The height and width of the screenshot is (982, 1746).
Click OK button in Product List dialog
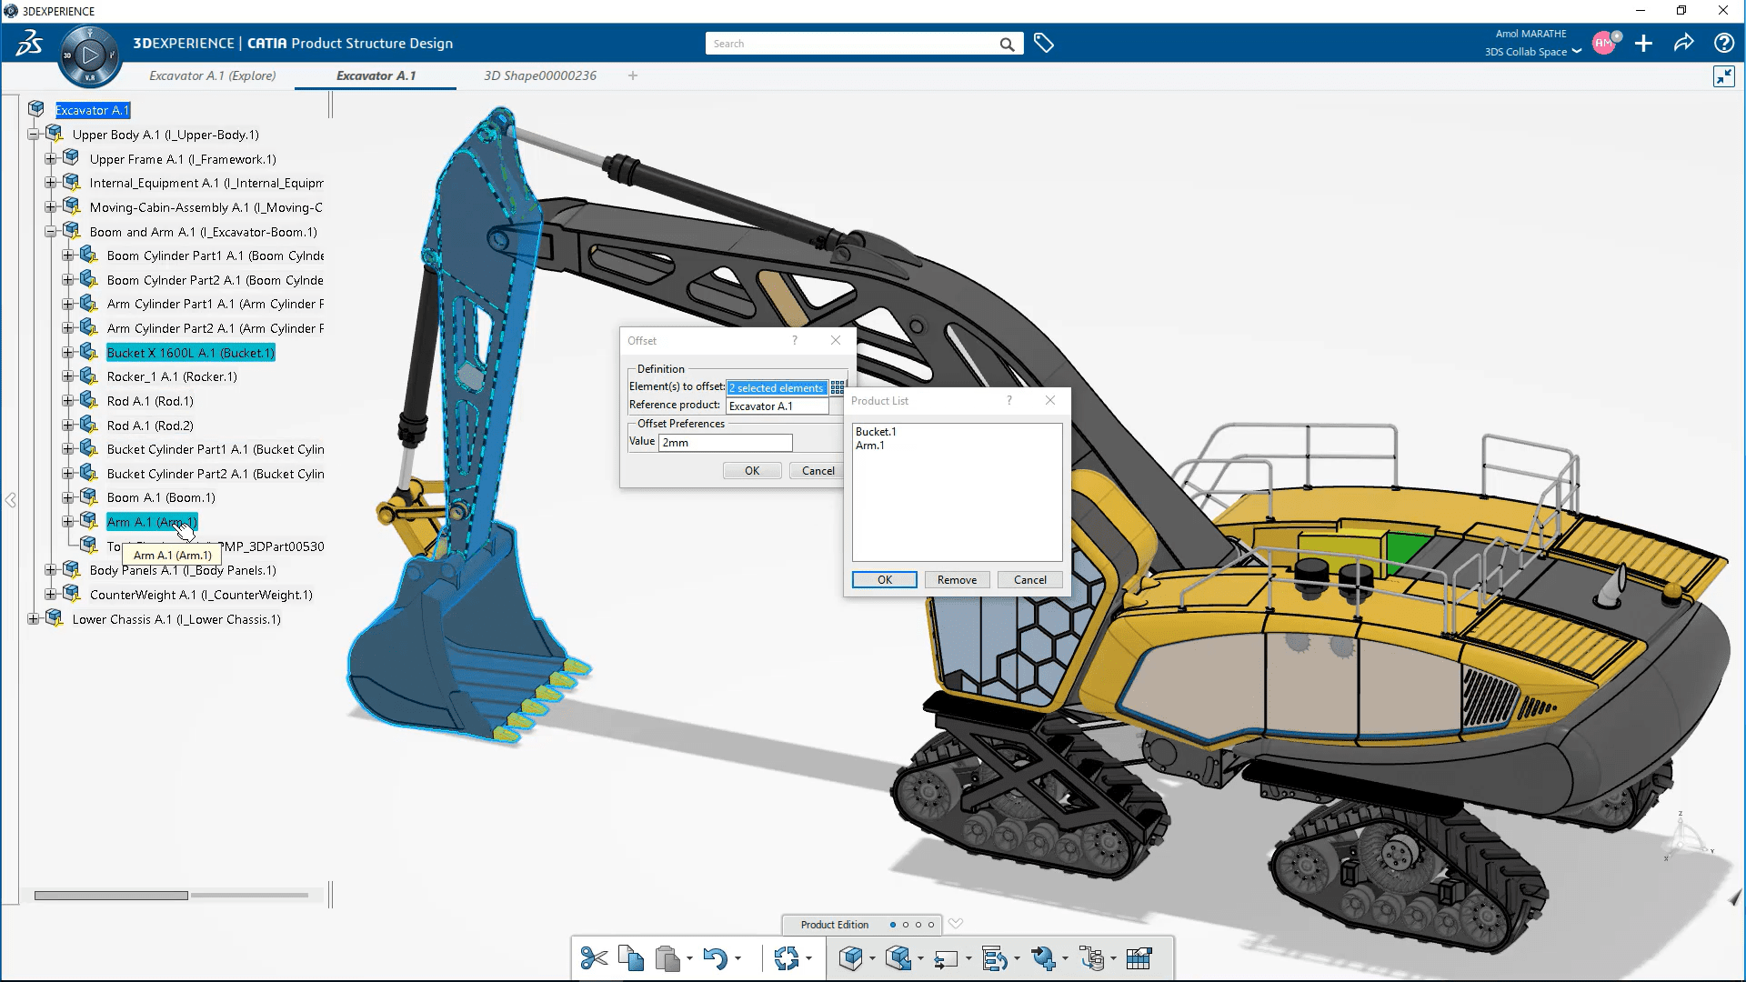point(884,580)
